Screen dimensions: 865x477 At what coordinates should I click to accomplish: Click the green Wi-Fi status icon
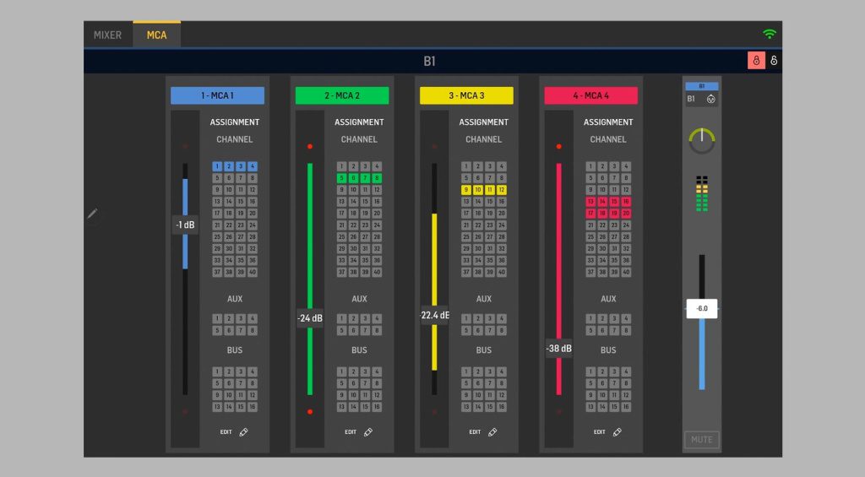click(769, 34)
